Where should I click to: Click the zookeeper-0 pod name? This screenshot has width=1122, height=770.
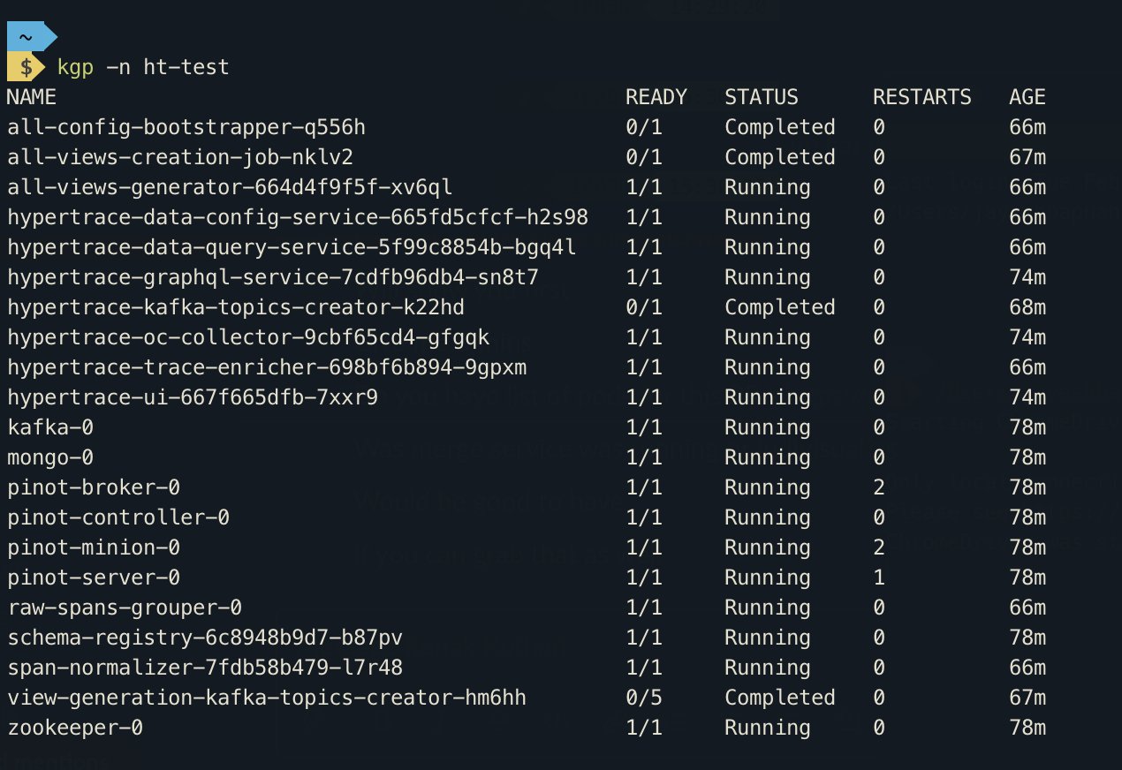click(x=75, y=728)
